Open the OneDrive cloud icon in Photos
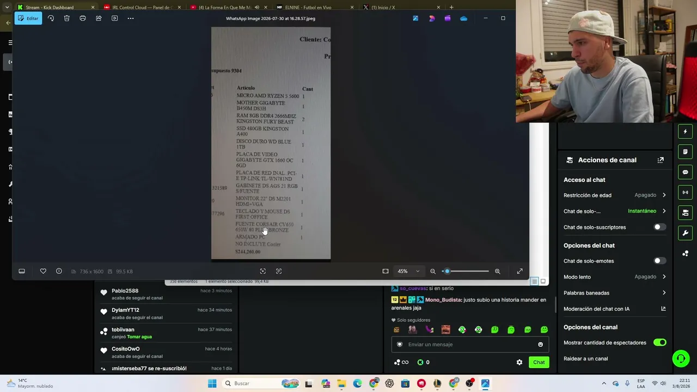This screenshot has width=697, height=392. (463, 19)
